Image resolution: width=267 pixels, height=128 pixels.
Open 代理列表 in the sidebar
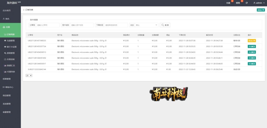(x=10, y=72)
